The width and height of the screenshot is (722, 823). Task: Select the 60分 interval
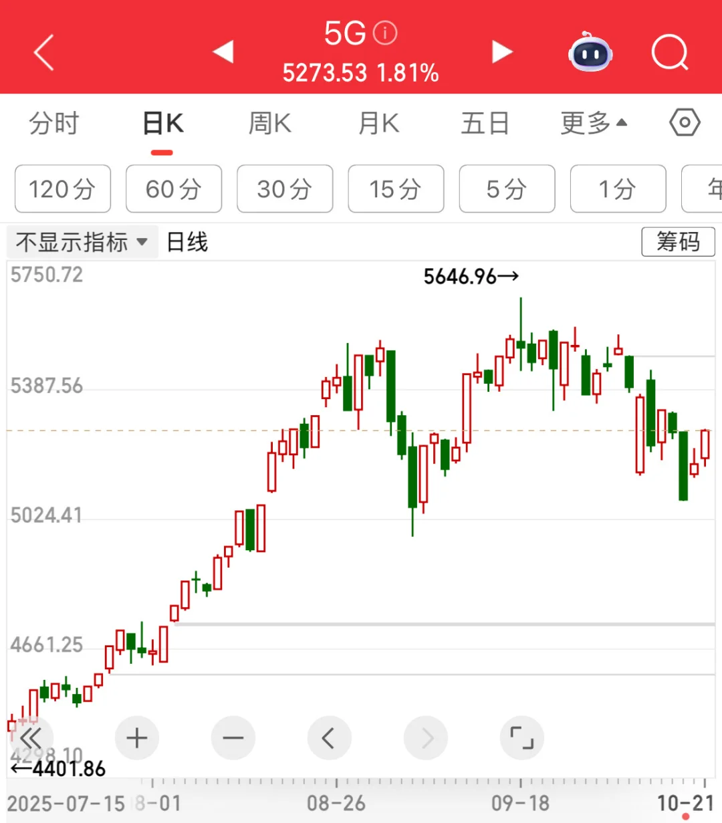point(173,189)
